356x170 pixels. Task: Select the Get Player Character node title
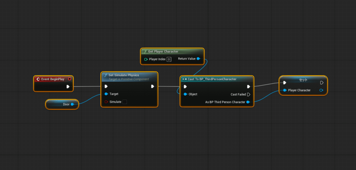tap(163, 51)
